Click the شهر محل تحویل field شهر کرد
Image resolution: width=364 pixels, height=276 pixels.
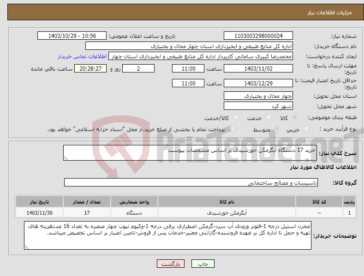[x=258, y=106]
